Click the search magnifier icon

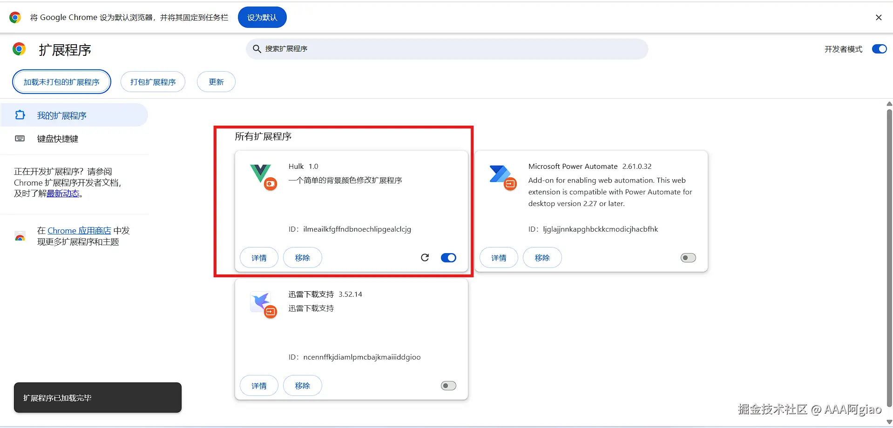click(x=257, y=49)
